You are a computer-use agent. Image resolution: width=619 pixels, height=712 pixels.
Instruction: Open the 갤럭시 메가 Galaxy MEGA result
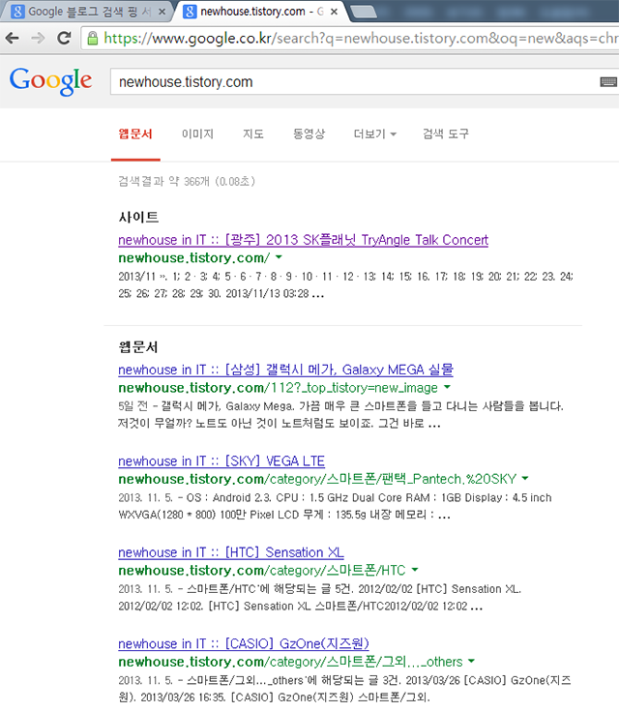click(x=285, y=370)
